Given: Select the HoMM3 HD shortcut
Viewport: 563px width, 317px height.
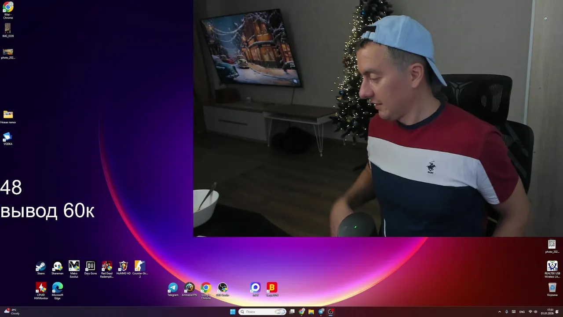Looking at the screenshot, I should (x=124, y=268).
